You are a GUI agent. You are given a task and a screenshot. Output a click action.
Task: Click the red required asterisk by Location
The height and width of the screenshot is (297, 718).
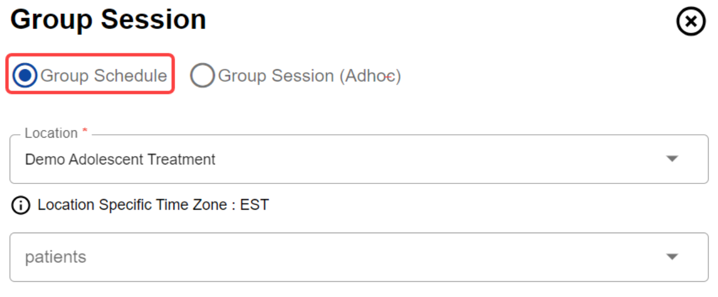(x=85, y=131)
